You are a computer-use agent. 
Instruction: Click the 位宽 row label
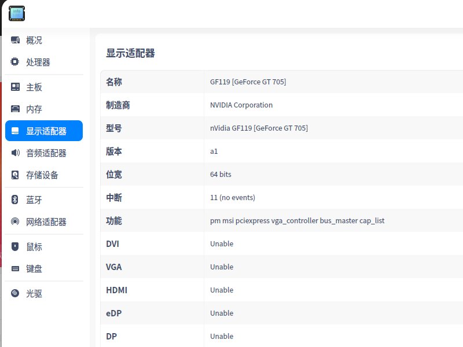pyautogui.click(x=114, y=175)
